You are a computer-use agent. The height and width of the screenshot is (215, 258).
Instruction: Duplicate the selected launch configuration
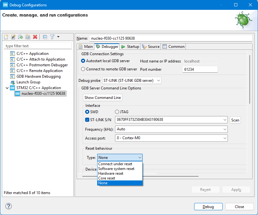tap(28, 37)
